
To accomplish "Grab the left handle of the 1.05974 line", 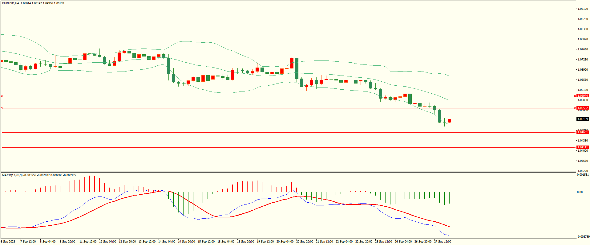I will 2,96.
